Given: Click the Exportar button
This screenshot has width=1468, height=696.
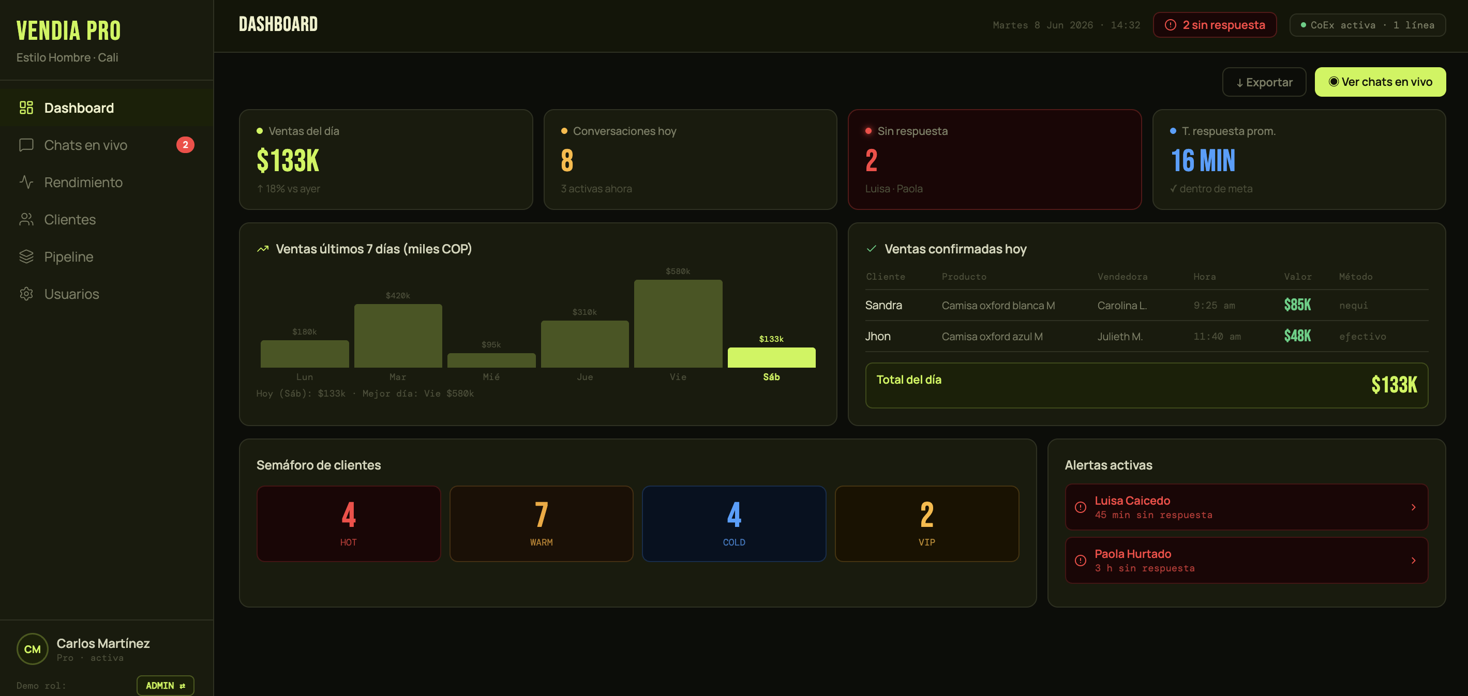Looking at the screenshot, I should point(1264,82).
